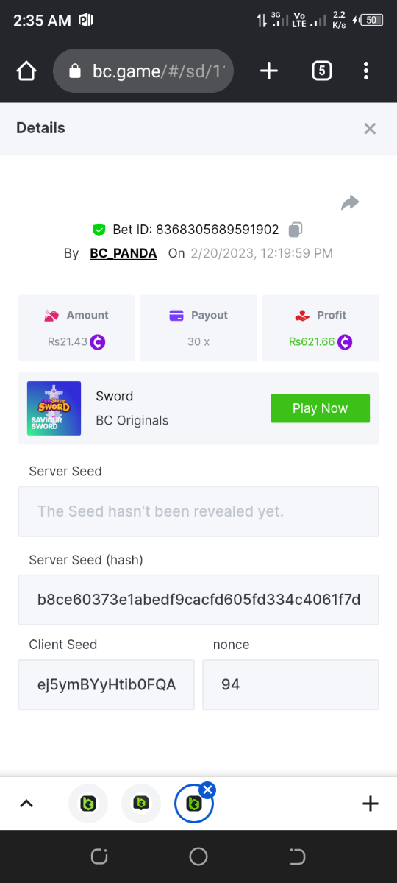Add a tab using the bottom plus icon
397x883 pixels.
coord(371,804)
